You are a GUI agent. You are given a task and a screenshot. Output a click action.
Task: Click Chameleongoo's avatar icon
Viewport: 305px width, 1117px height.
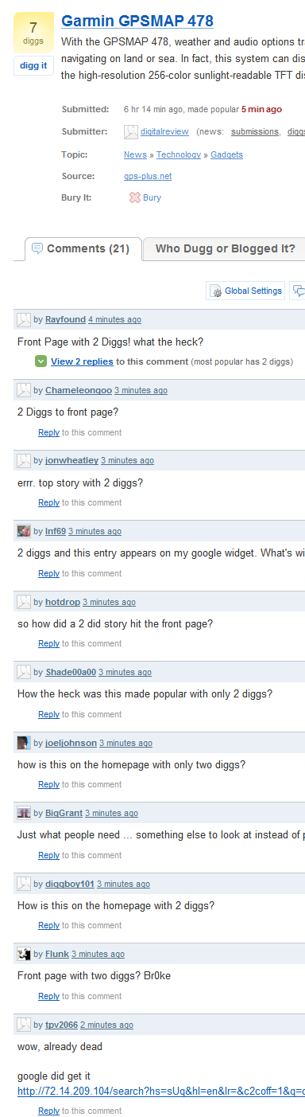[24, 390]
